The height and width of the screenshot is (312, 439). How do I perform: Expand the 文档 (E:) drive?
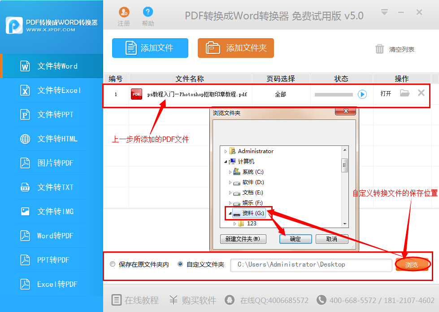coord(230,193)
